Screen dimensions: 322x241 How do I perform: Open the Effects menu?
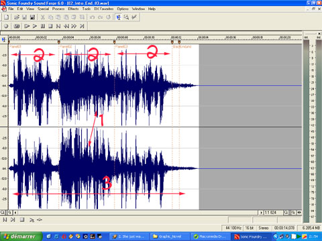tap(73, 9)
